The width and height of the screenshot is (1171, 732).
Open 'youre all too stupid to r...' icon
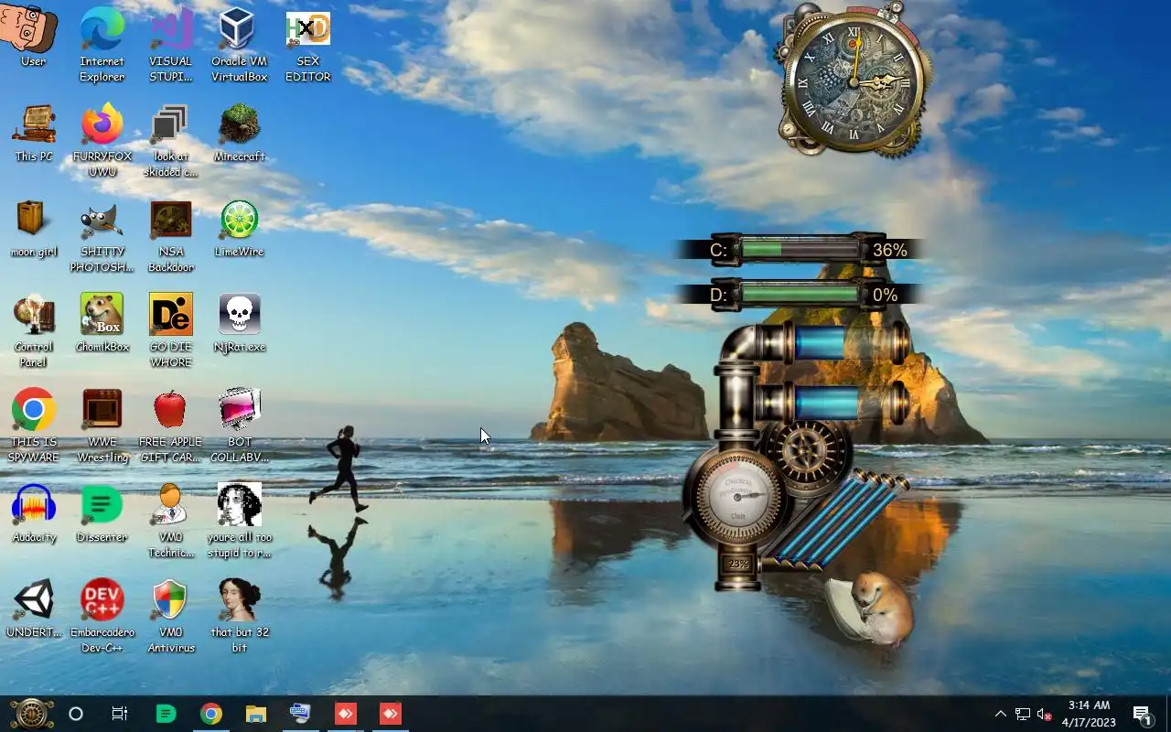tap(239, 522)
